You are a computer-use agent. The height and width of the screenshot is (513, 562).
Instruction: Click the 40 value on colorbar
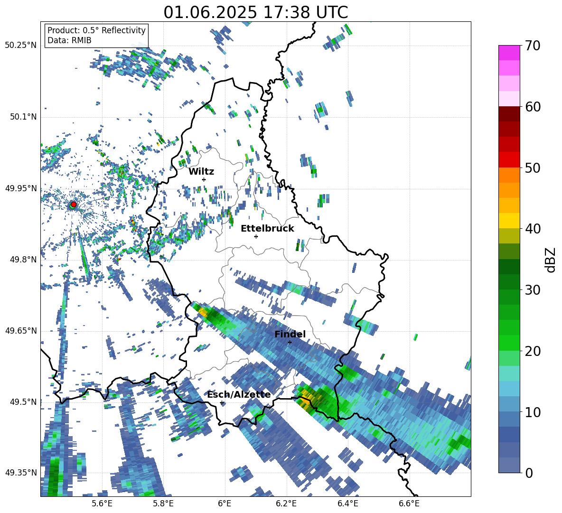pos(533,229)
